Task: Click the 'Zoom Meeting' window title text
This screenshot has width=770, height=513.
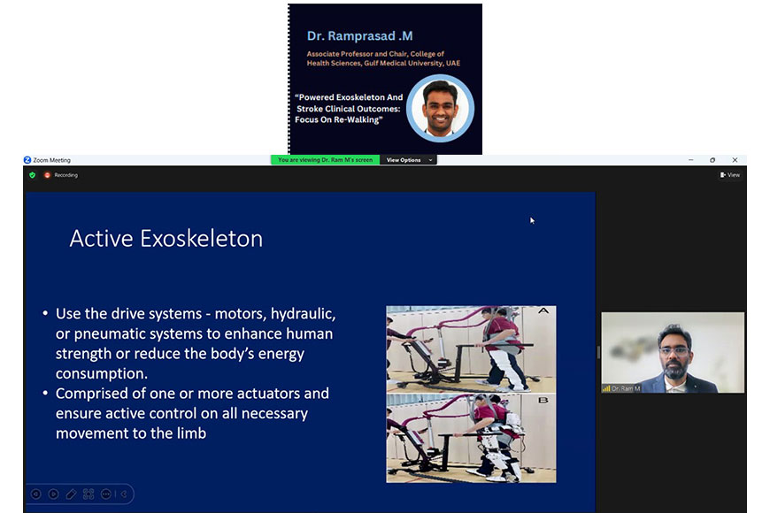Action: 51,160
